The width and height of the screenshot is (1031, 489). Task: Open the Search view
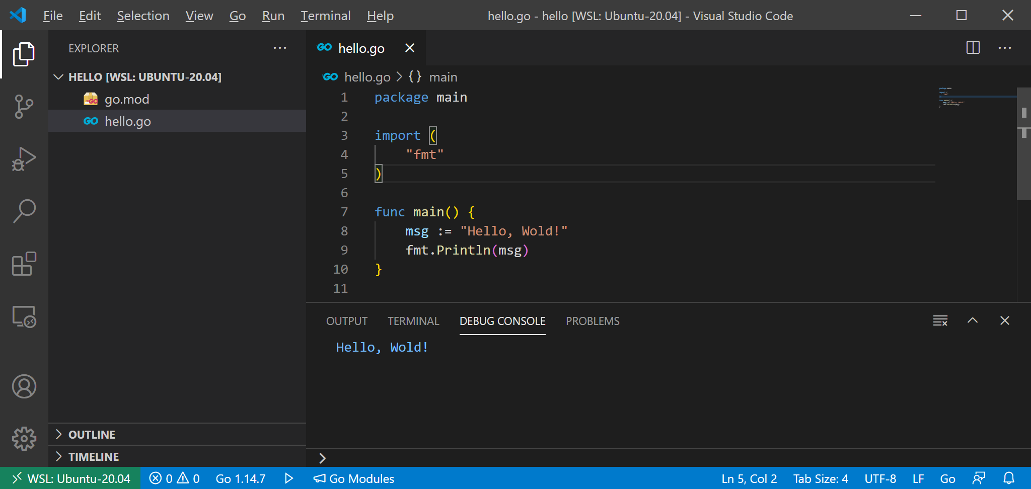pos(24,211)
